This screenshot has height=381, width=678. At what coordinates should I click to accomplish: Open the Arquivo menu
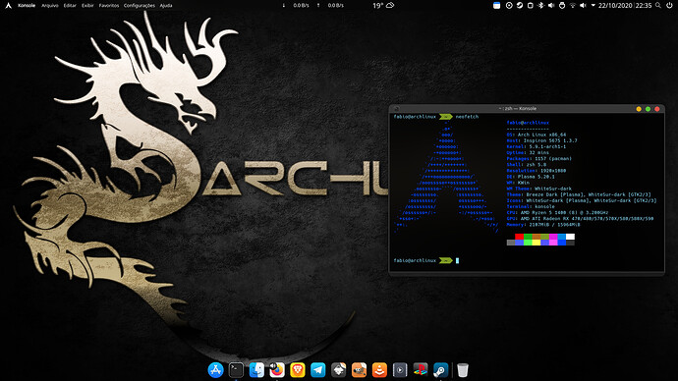(50, 5)
